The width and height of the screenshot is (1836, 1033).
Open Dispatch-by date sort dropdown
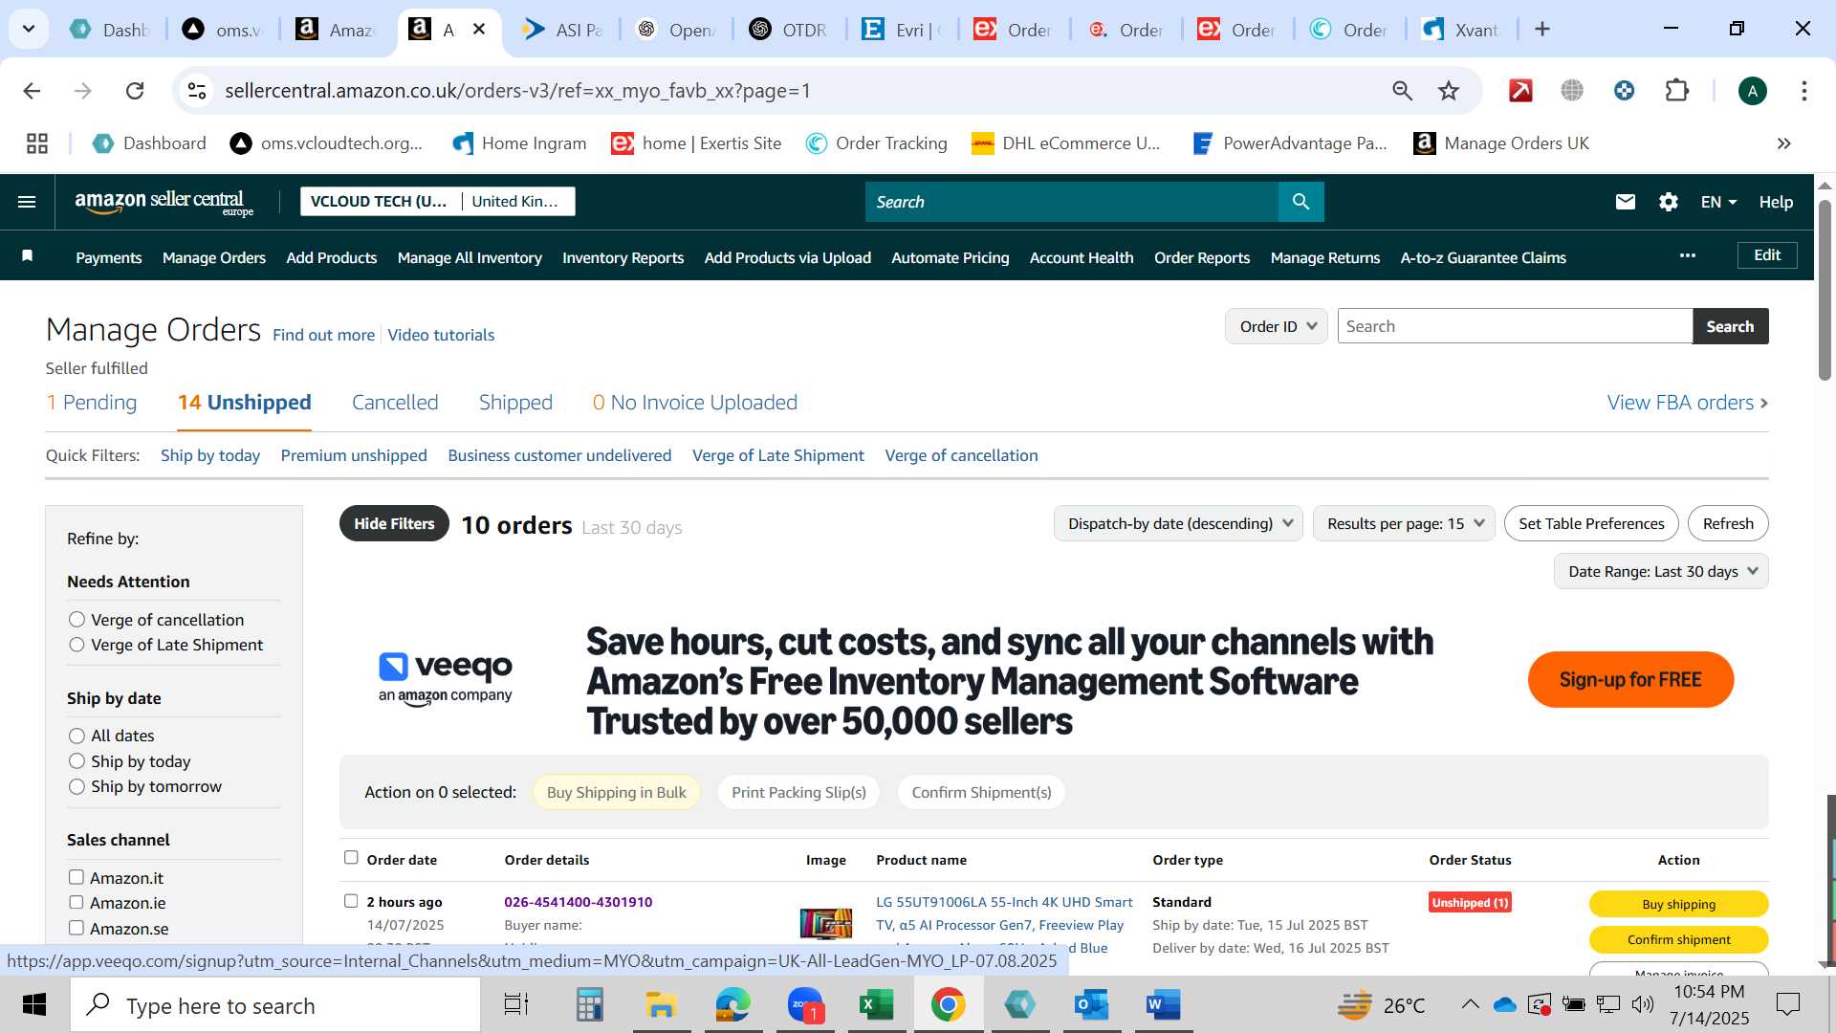pyautogui.click(x=1178, y=523)
